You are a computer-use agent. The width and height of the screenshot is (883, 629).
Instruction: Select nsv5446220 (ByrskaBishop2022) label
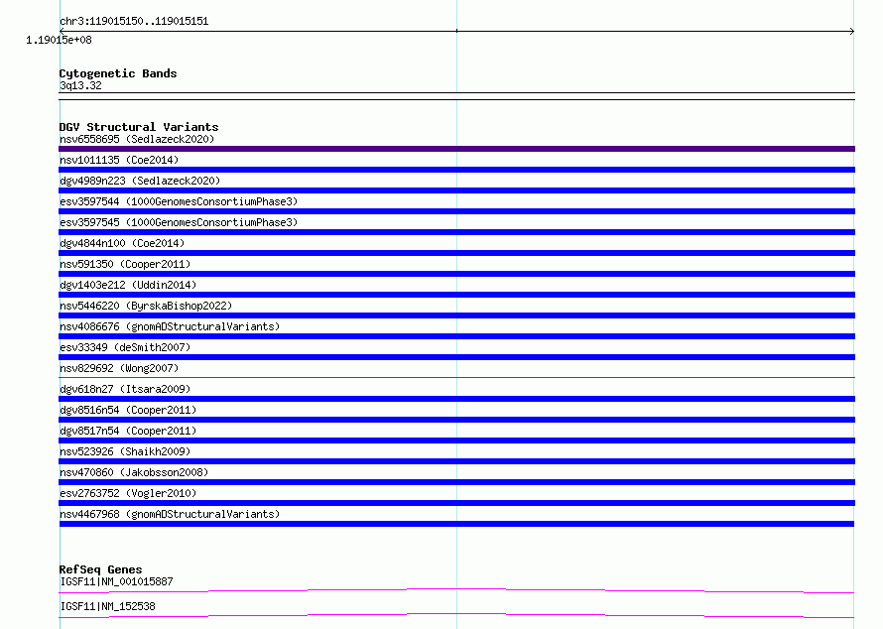(x=146, y=306)
